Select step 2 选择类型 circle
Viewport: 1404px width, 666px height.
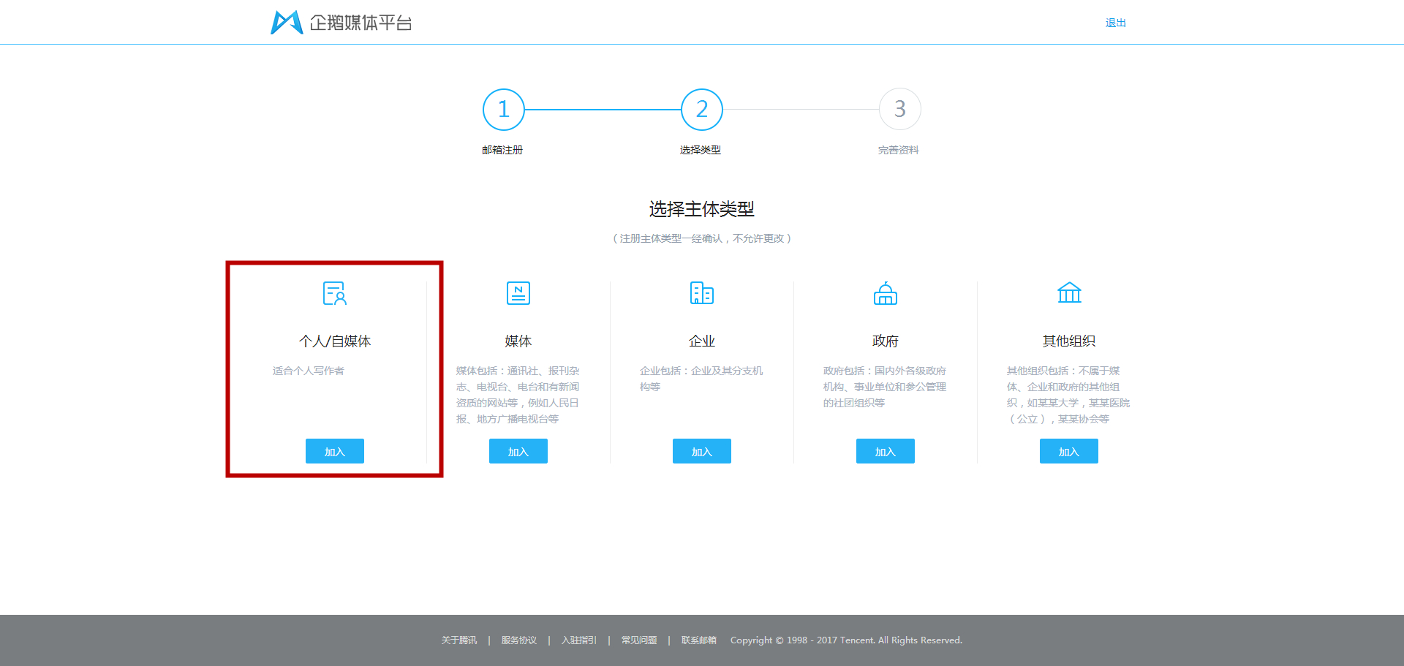tap(701, 110)
